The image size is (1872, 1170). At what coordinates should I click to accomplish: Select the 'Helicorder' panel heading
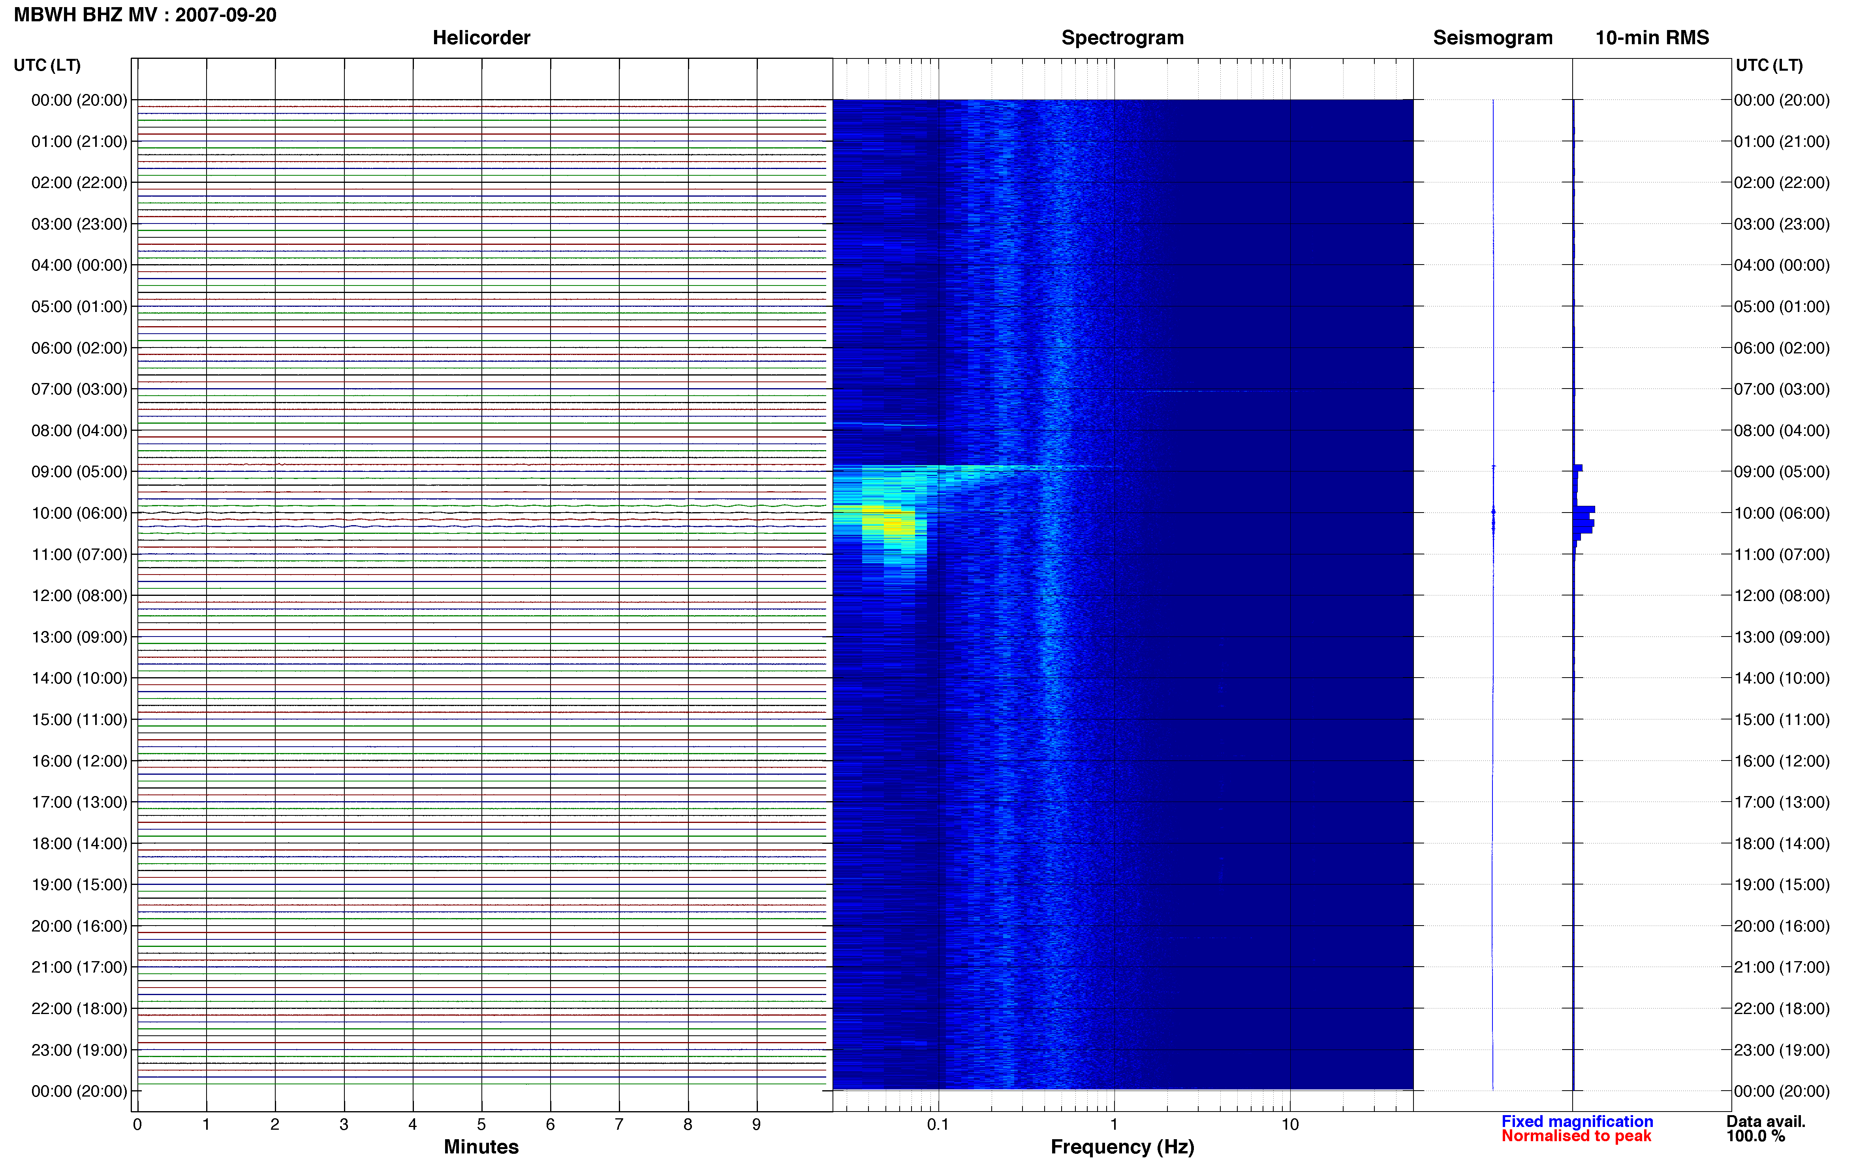[481, 38]
